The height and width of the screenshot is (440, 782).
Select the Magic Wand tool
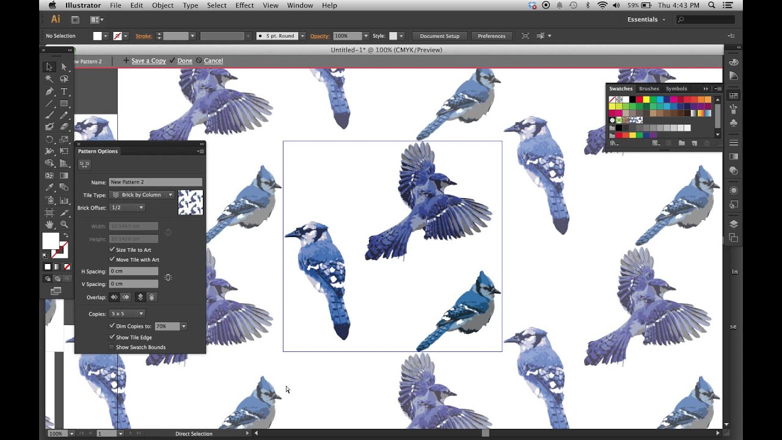(49, 79)
